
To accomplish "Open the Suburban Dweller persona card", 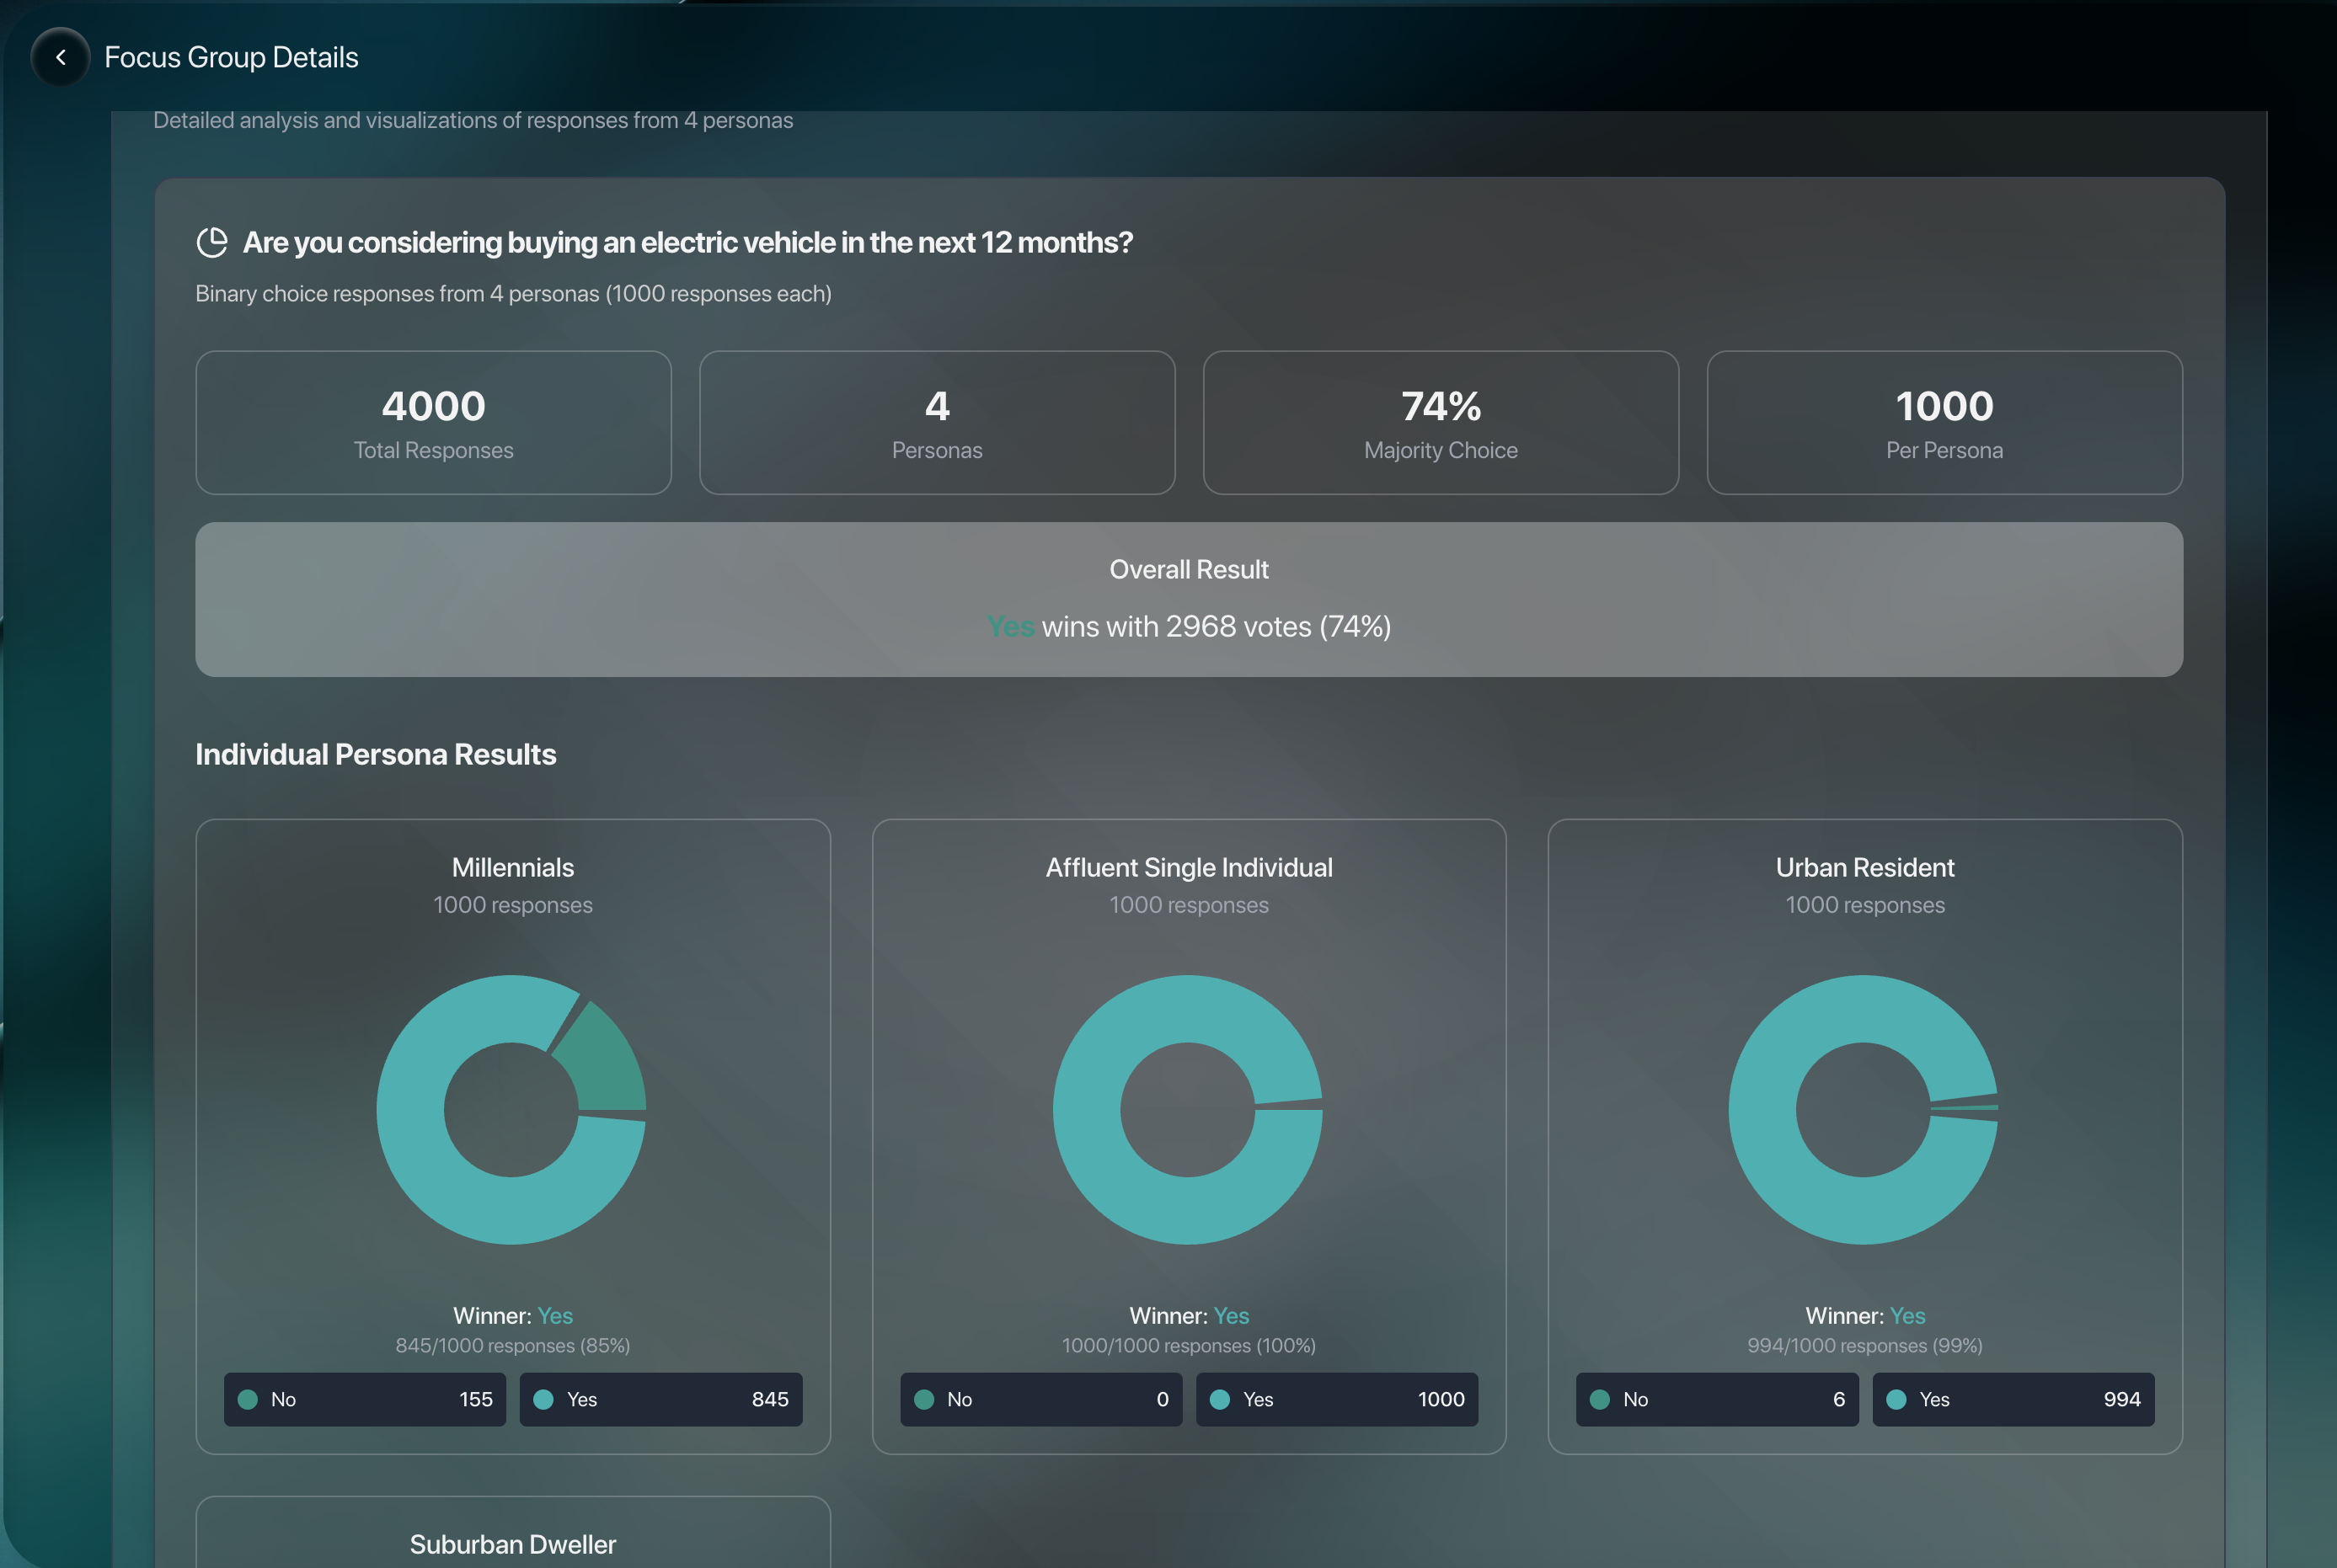I will tap(512, 1543).
